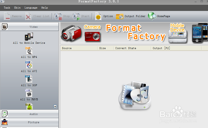Open the Task menu
This screenshot has width=208, height=128.
click(7, 8)
